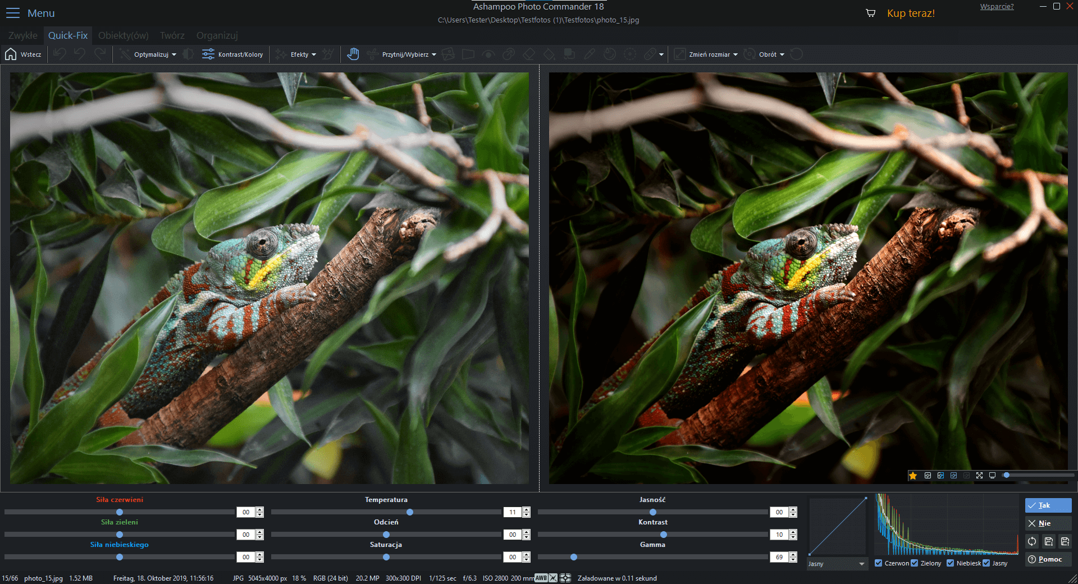Open the shopping cart
The image size is (1078, 584).
coord(870,12)
